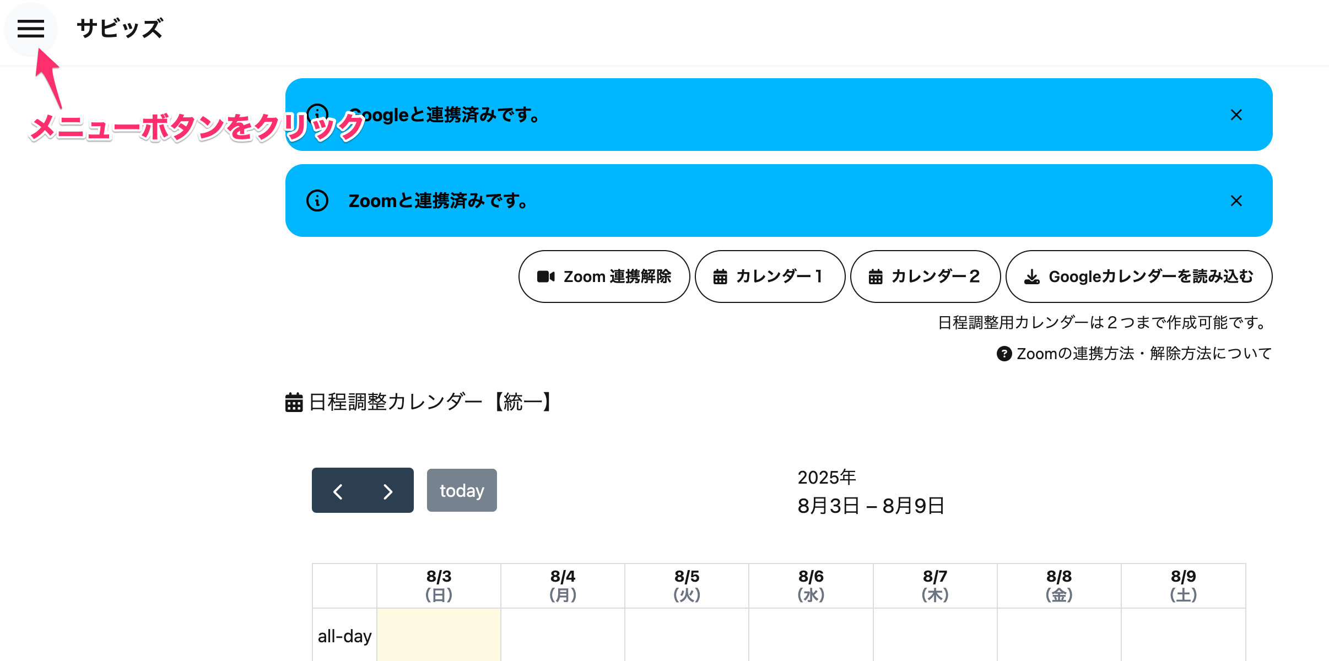
Task: Click the 日程調整用カレンダーは２つまで作成可能です note
Action: [x=1104, y=322]
